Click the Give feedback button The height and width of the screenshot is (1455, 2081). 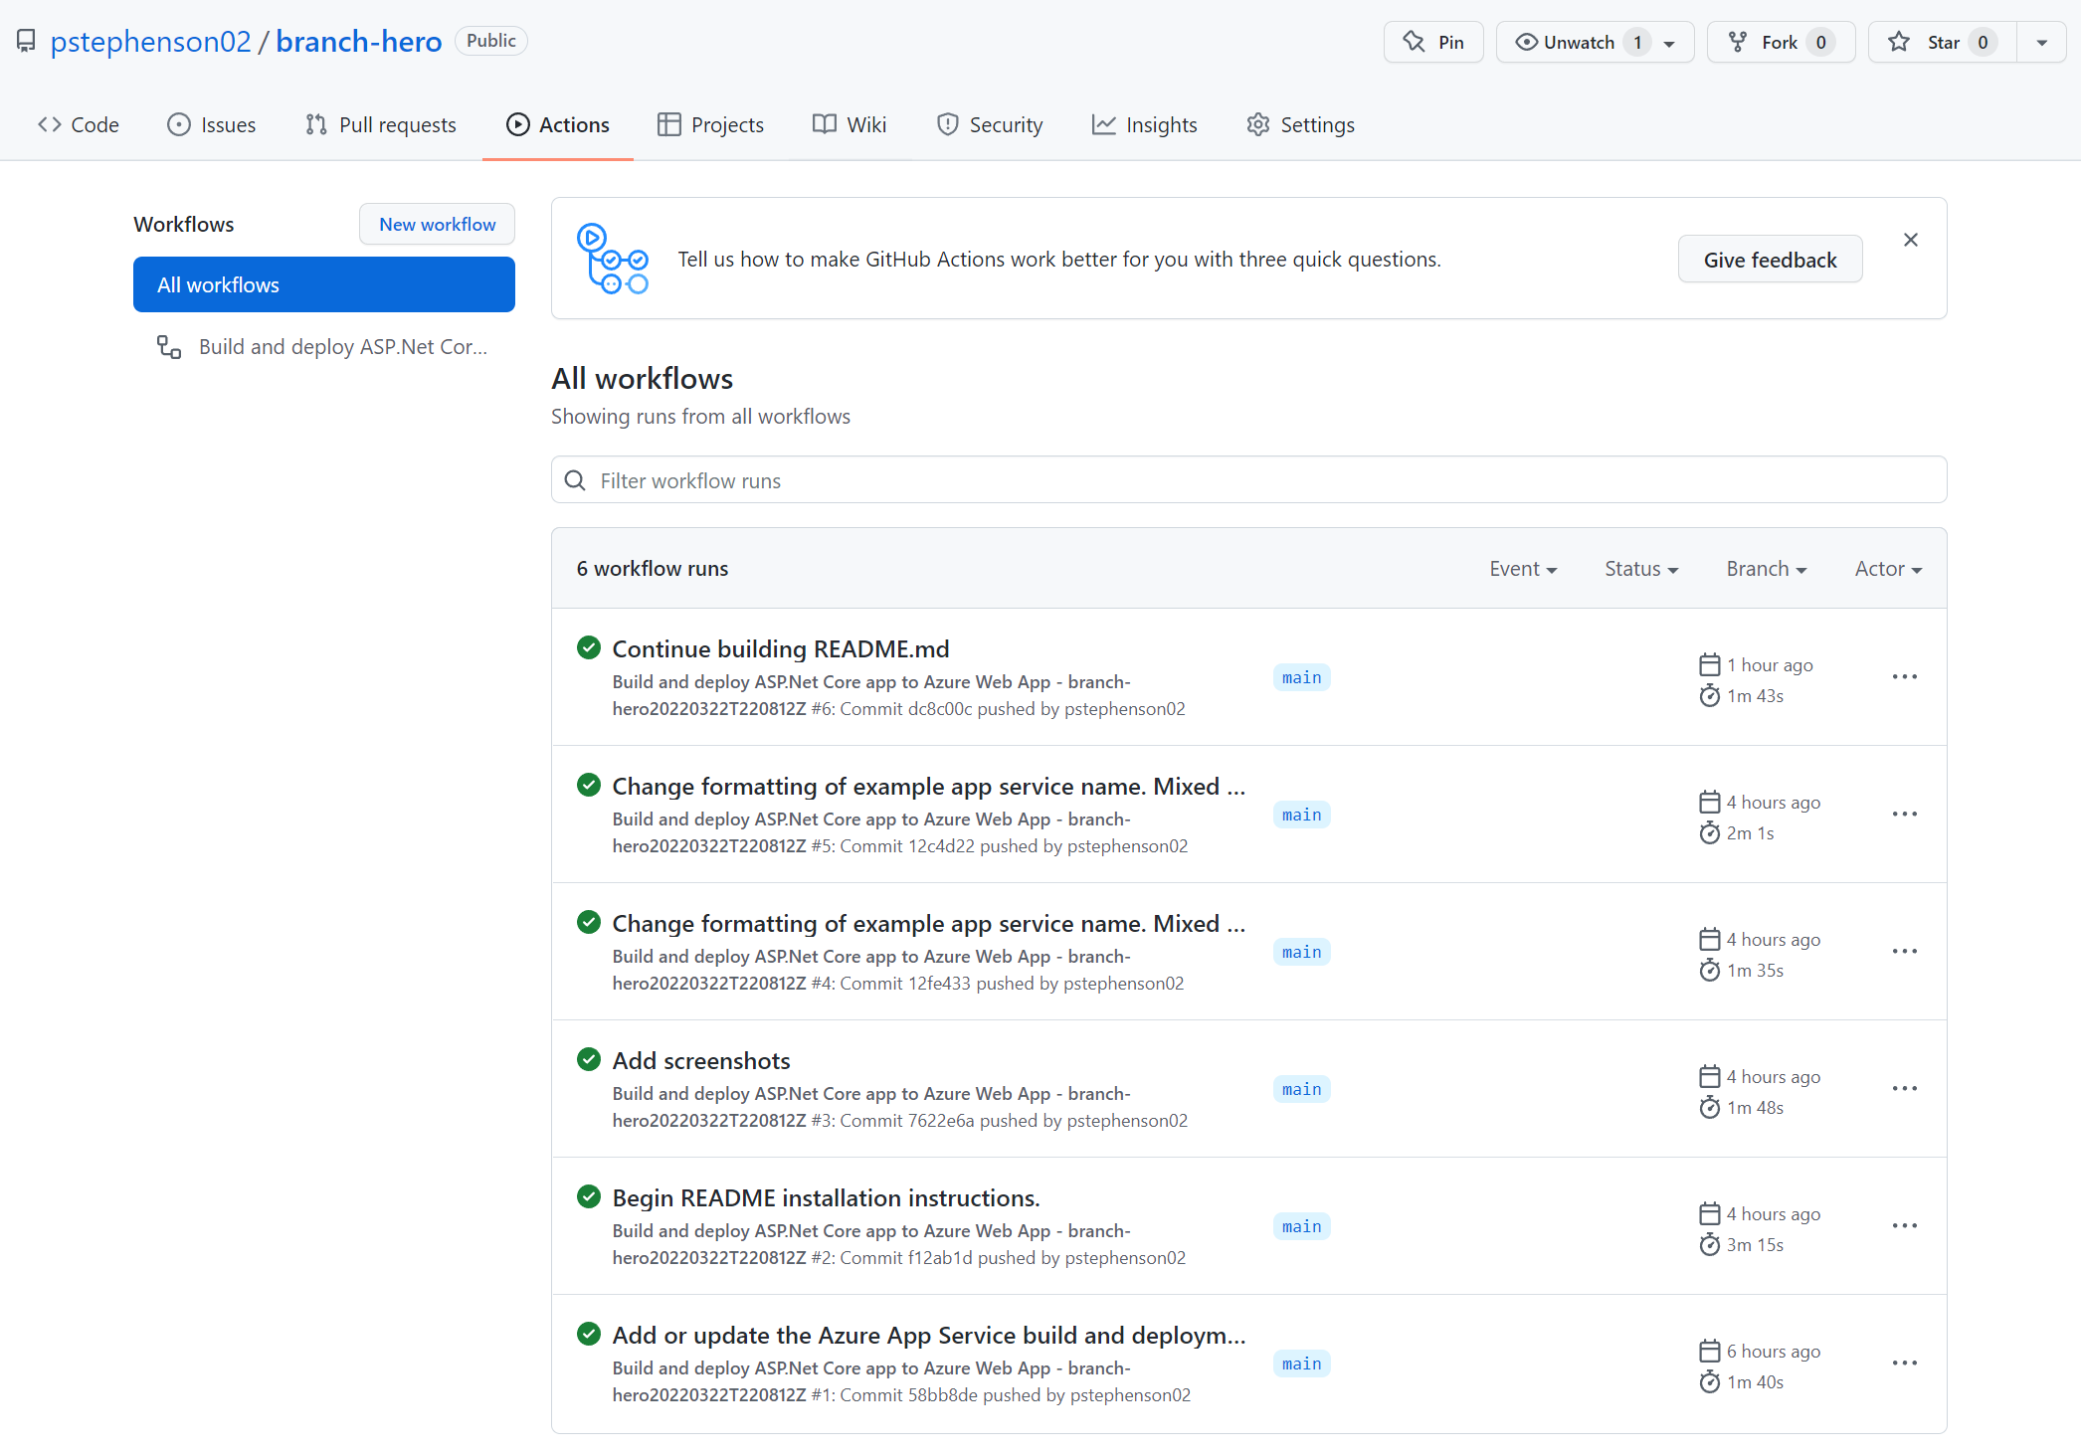point(1769,260)
